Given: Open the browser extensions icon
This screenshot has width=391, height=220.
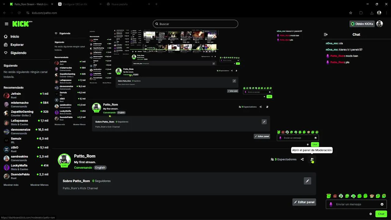Looking at the screenshot, I should 361,13.
